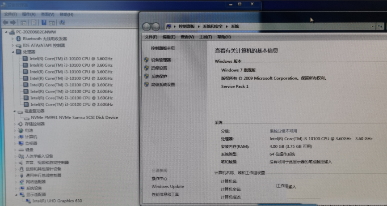Screen dimensions: 387x206
Task: Open 编辑(E) menu in System window
Action: click(169, 37)
